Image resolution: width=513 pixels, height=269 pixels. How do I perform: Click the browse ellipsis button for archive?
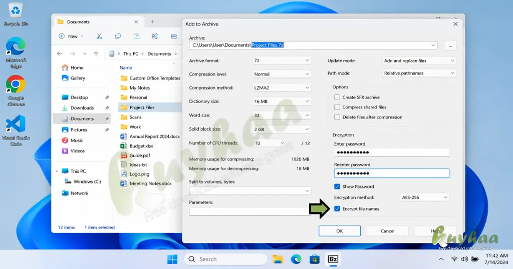click(x=450, y=45)
